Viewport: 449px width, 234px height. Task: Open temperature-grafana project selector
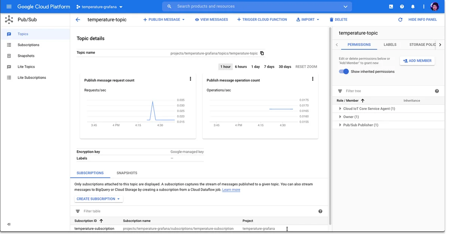pyautogui.click(x=100, y=7)
